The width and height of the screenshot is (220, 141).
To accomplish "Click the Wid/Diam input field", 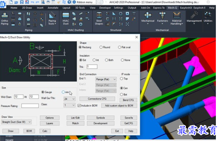I will click(19, 97).
